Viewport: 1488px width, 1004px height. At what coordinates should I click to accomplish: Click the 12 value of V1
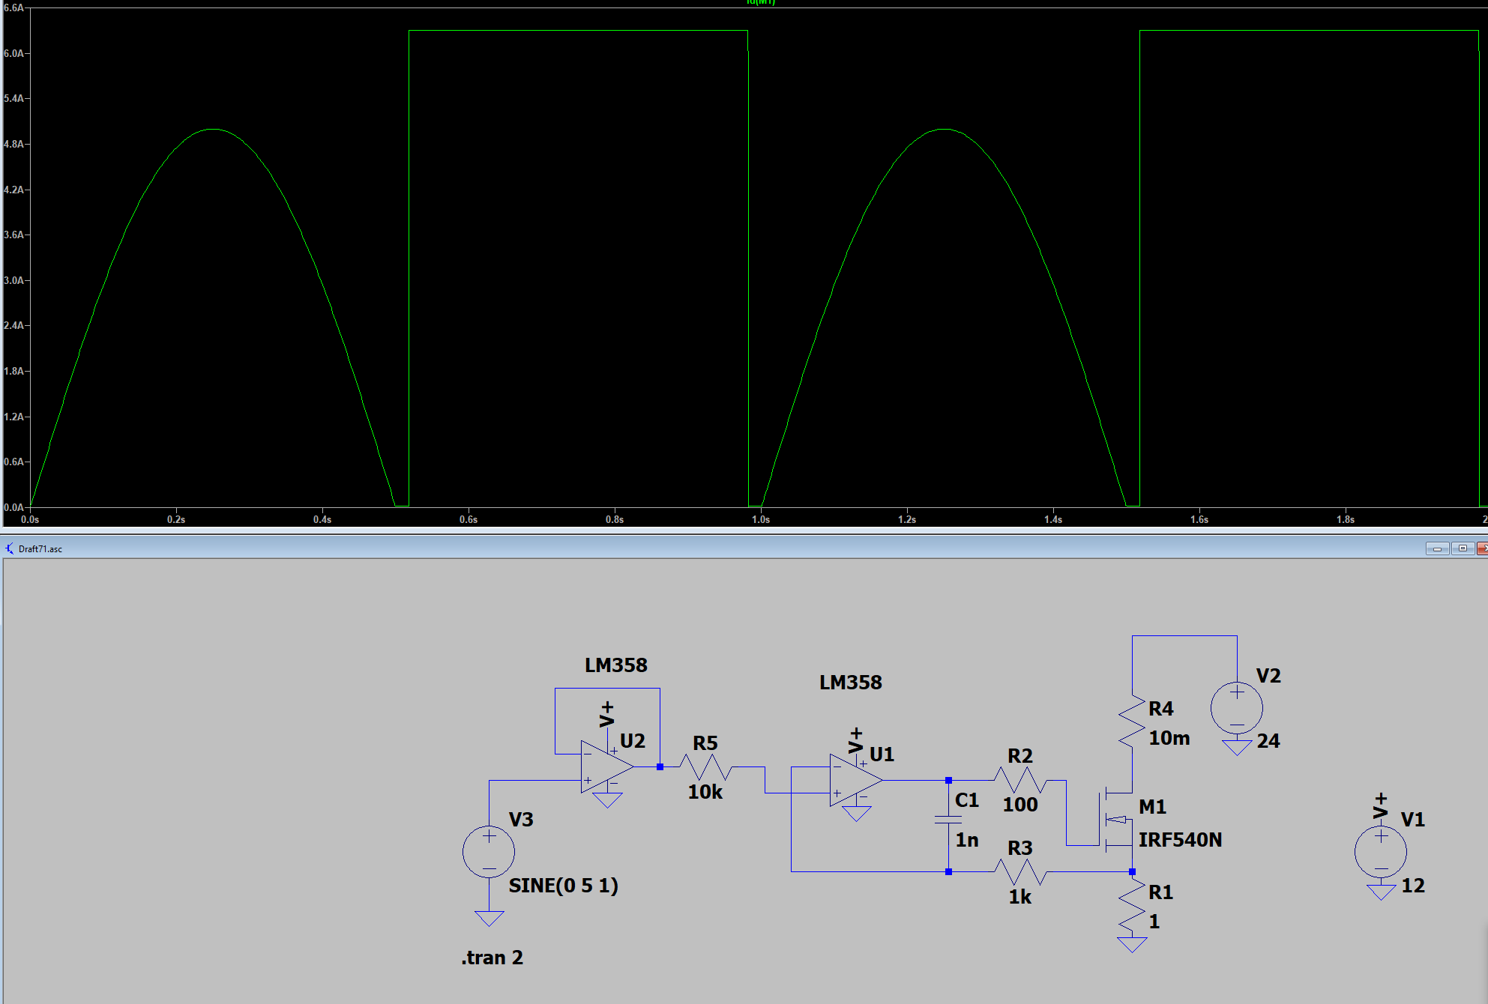coord(1413,886)
